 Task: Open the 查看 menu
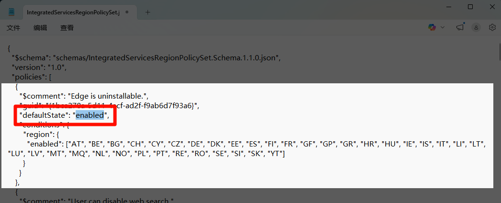[x=67, y=28]
